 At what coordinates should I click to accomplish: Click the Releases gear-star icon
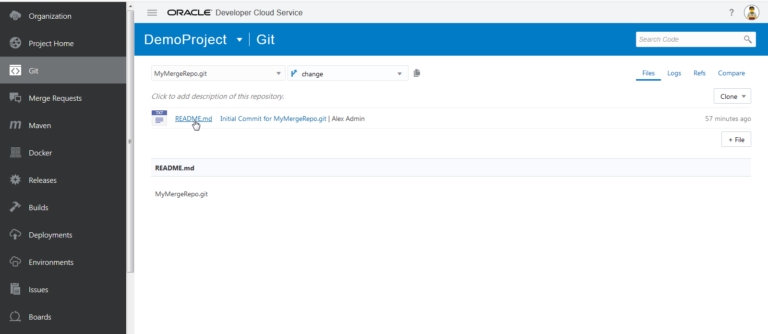(x=15, y=179)
